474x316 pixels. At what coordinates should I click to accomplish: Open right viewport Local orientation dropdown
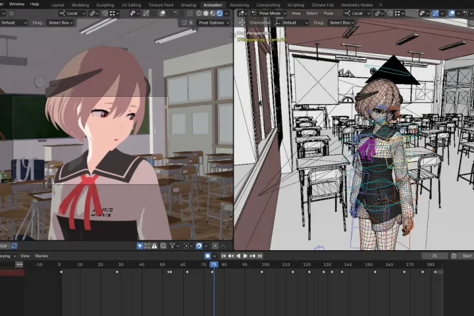click(357, 13)
